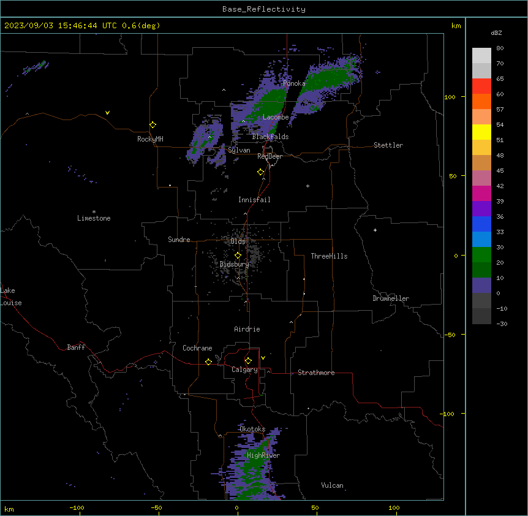This screenshot has width=528, height=516.
Task: Pick the violet 39-36 dBZ legend swatch
Action: click(481, 209)
